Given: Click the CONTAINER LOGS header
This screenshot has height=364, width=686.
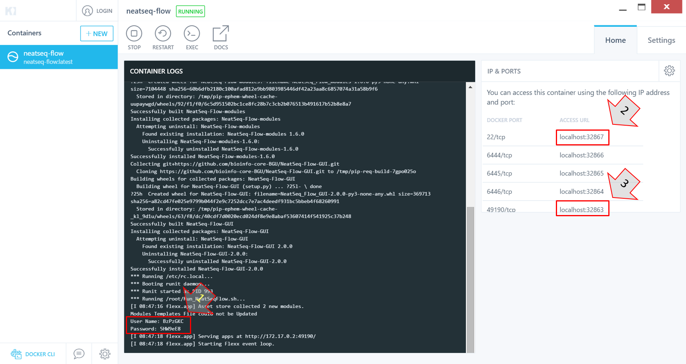Looking at the screenshot, I should [x=156, y=71].
